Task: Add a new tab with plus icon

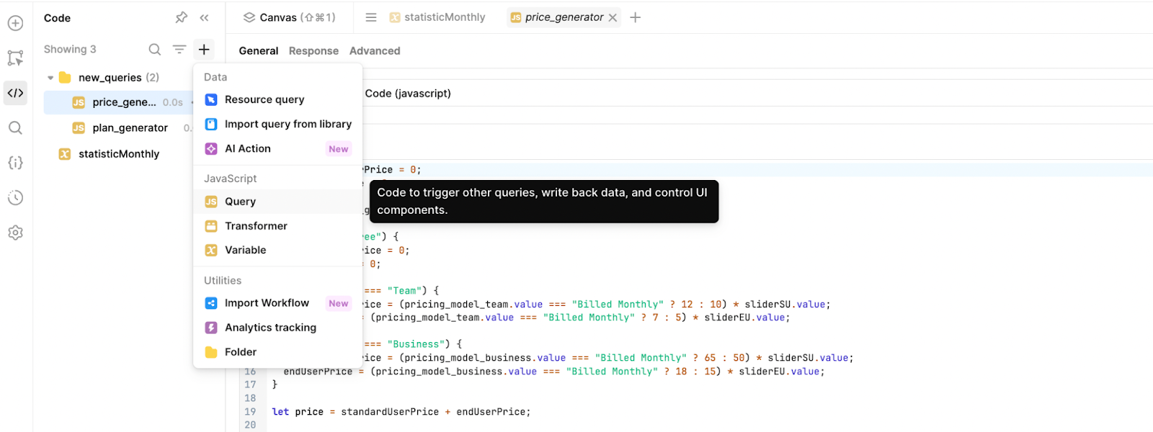Action: pos(635,17)
